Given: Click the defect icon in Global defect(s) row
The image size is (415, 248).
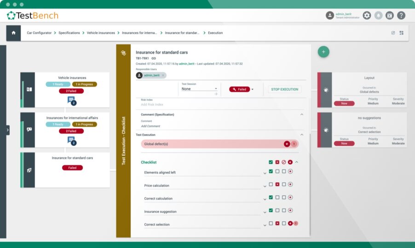Looking at the screenshot, I should click(287, 144).
